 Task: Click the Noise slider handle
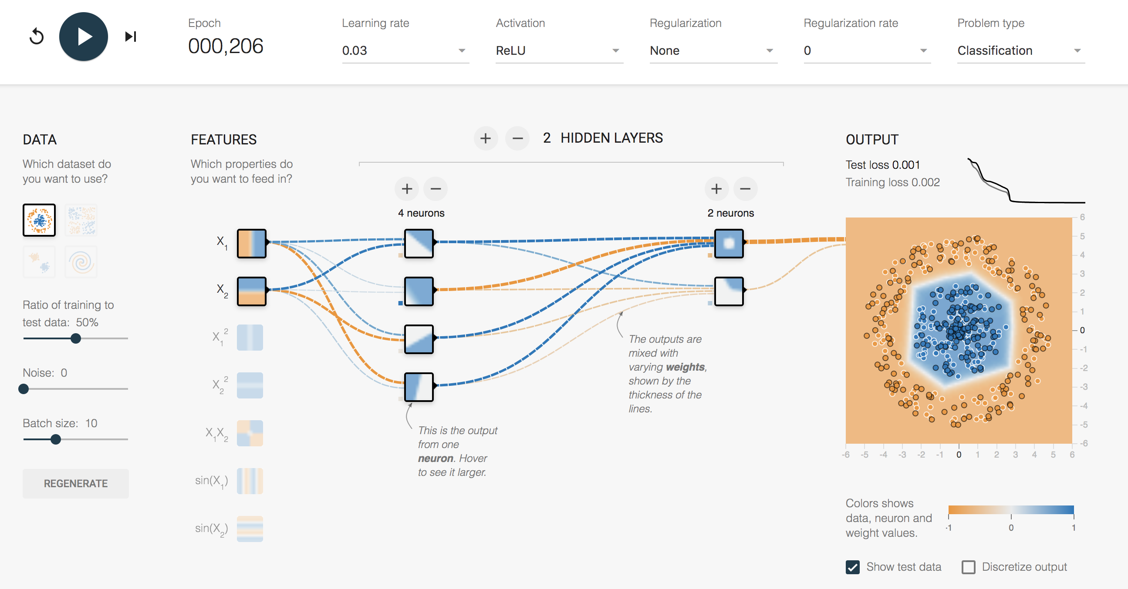(x=24, y=389)
